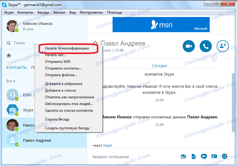The width and height of the screenshot is (237, 166).
Task: Select Павел Андреев in the contact list
Action: coord(44,140)
